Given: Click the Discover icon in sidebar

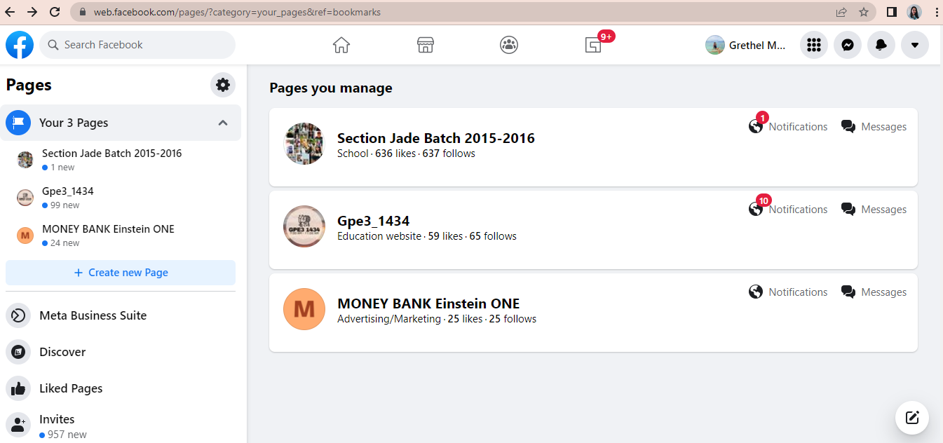Looking at the screenshot, I should point(18,352).
